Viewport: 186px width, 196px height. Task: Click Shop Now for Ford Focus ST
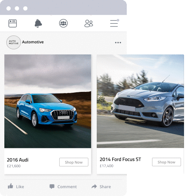click(x=166, y=162)
